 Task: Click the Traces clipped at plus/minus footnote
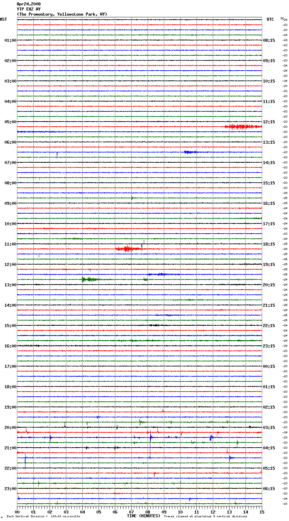click(205, 516)
